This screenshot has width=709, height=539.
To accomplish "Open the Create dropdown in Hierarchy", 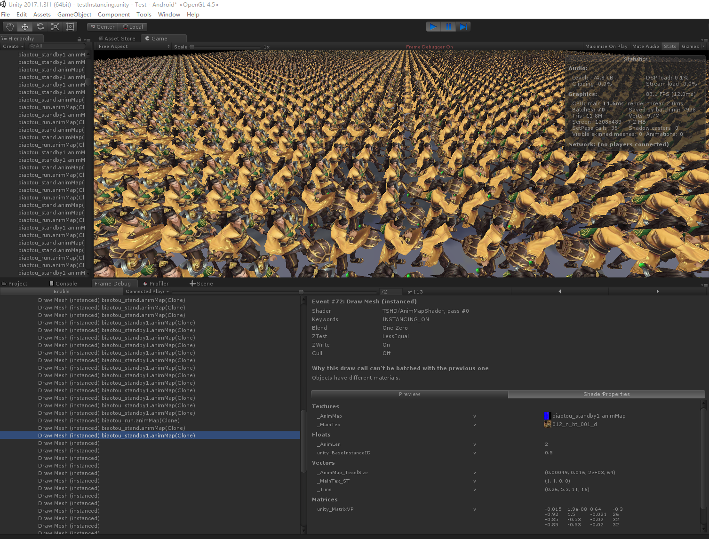I will pyautogui.click(x=13, y=47).
